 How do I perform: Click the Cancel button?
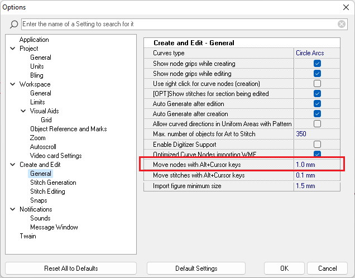(x=328, y=269)
